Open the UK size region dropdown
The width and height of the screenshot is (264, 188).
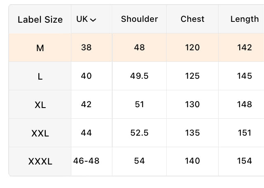coord(86,19)
